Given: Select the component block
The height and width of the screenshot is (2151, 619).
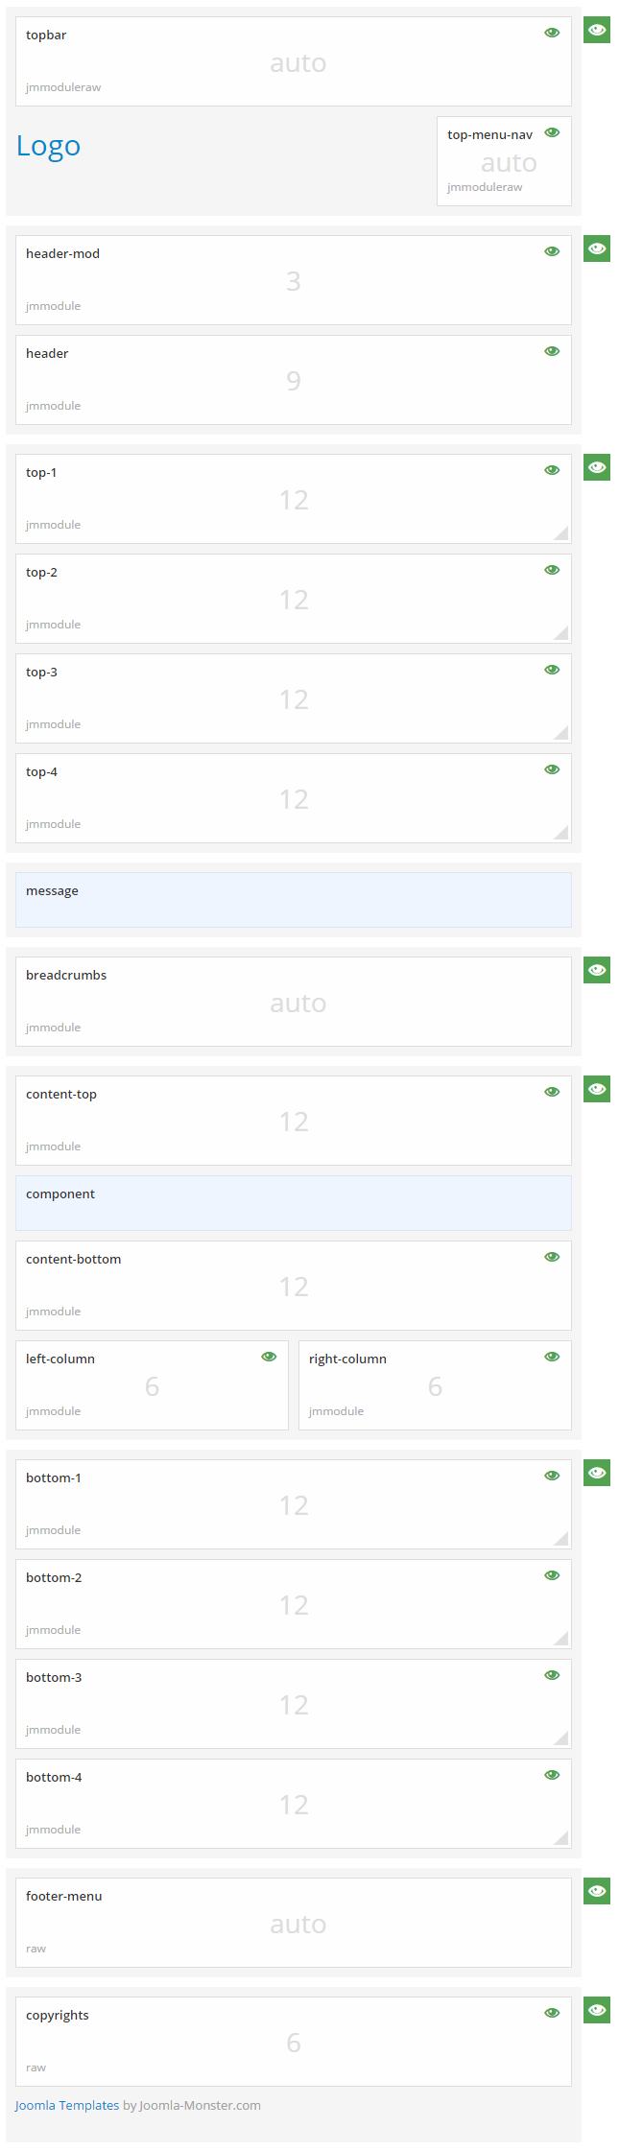Looking at the screenshot, I should pyautogui.click(x=293, y=1203).
